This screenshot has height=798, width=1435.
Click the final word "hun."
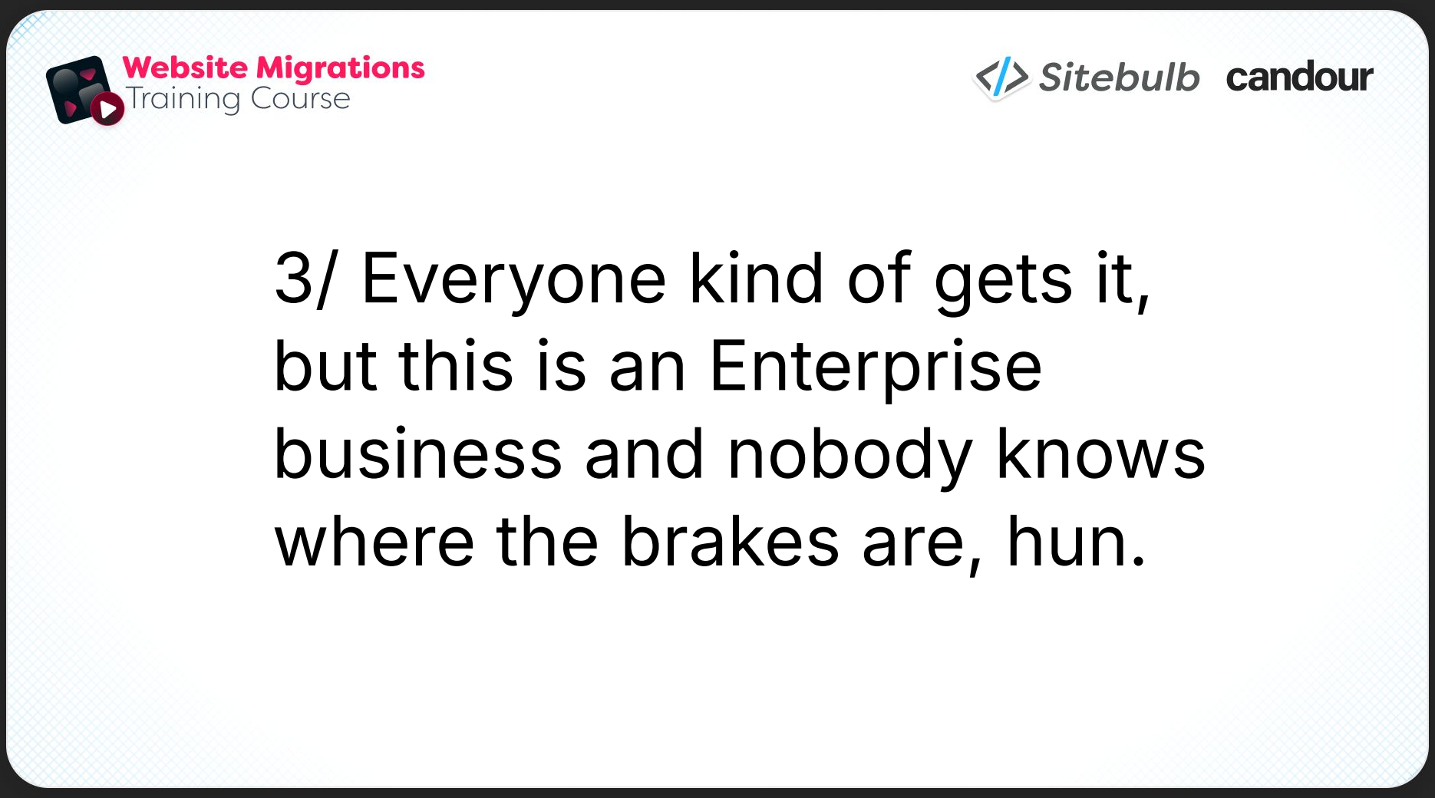1076,542
